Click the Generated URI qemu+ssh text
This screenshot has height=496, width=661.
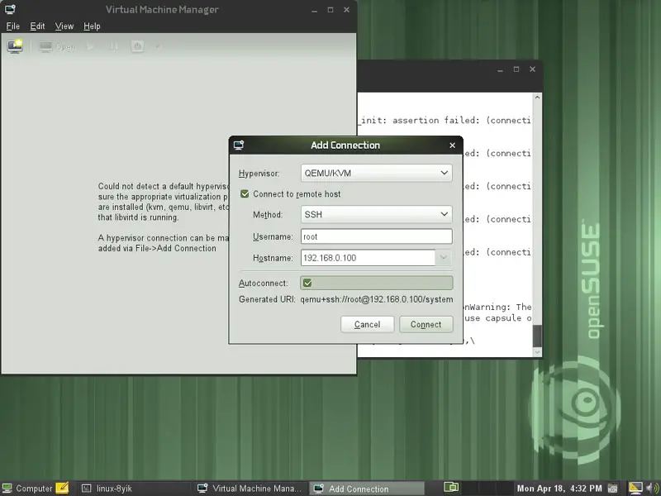click(x=377, y=299)
